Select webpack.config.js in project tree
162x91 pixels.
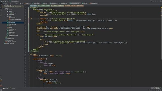[11, 42]
